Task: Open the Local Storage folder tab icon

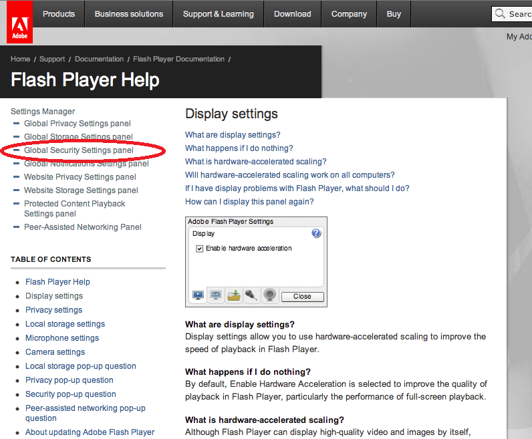Action: pos(234,295)
